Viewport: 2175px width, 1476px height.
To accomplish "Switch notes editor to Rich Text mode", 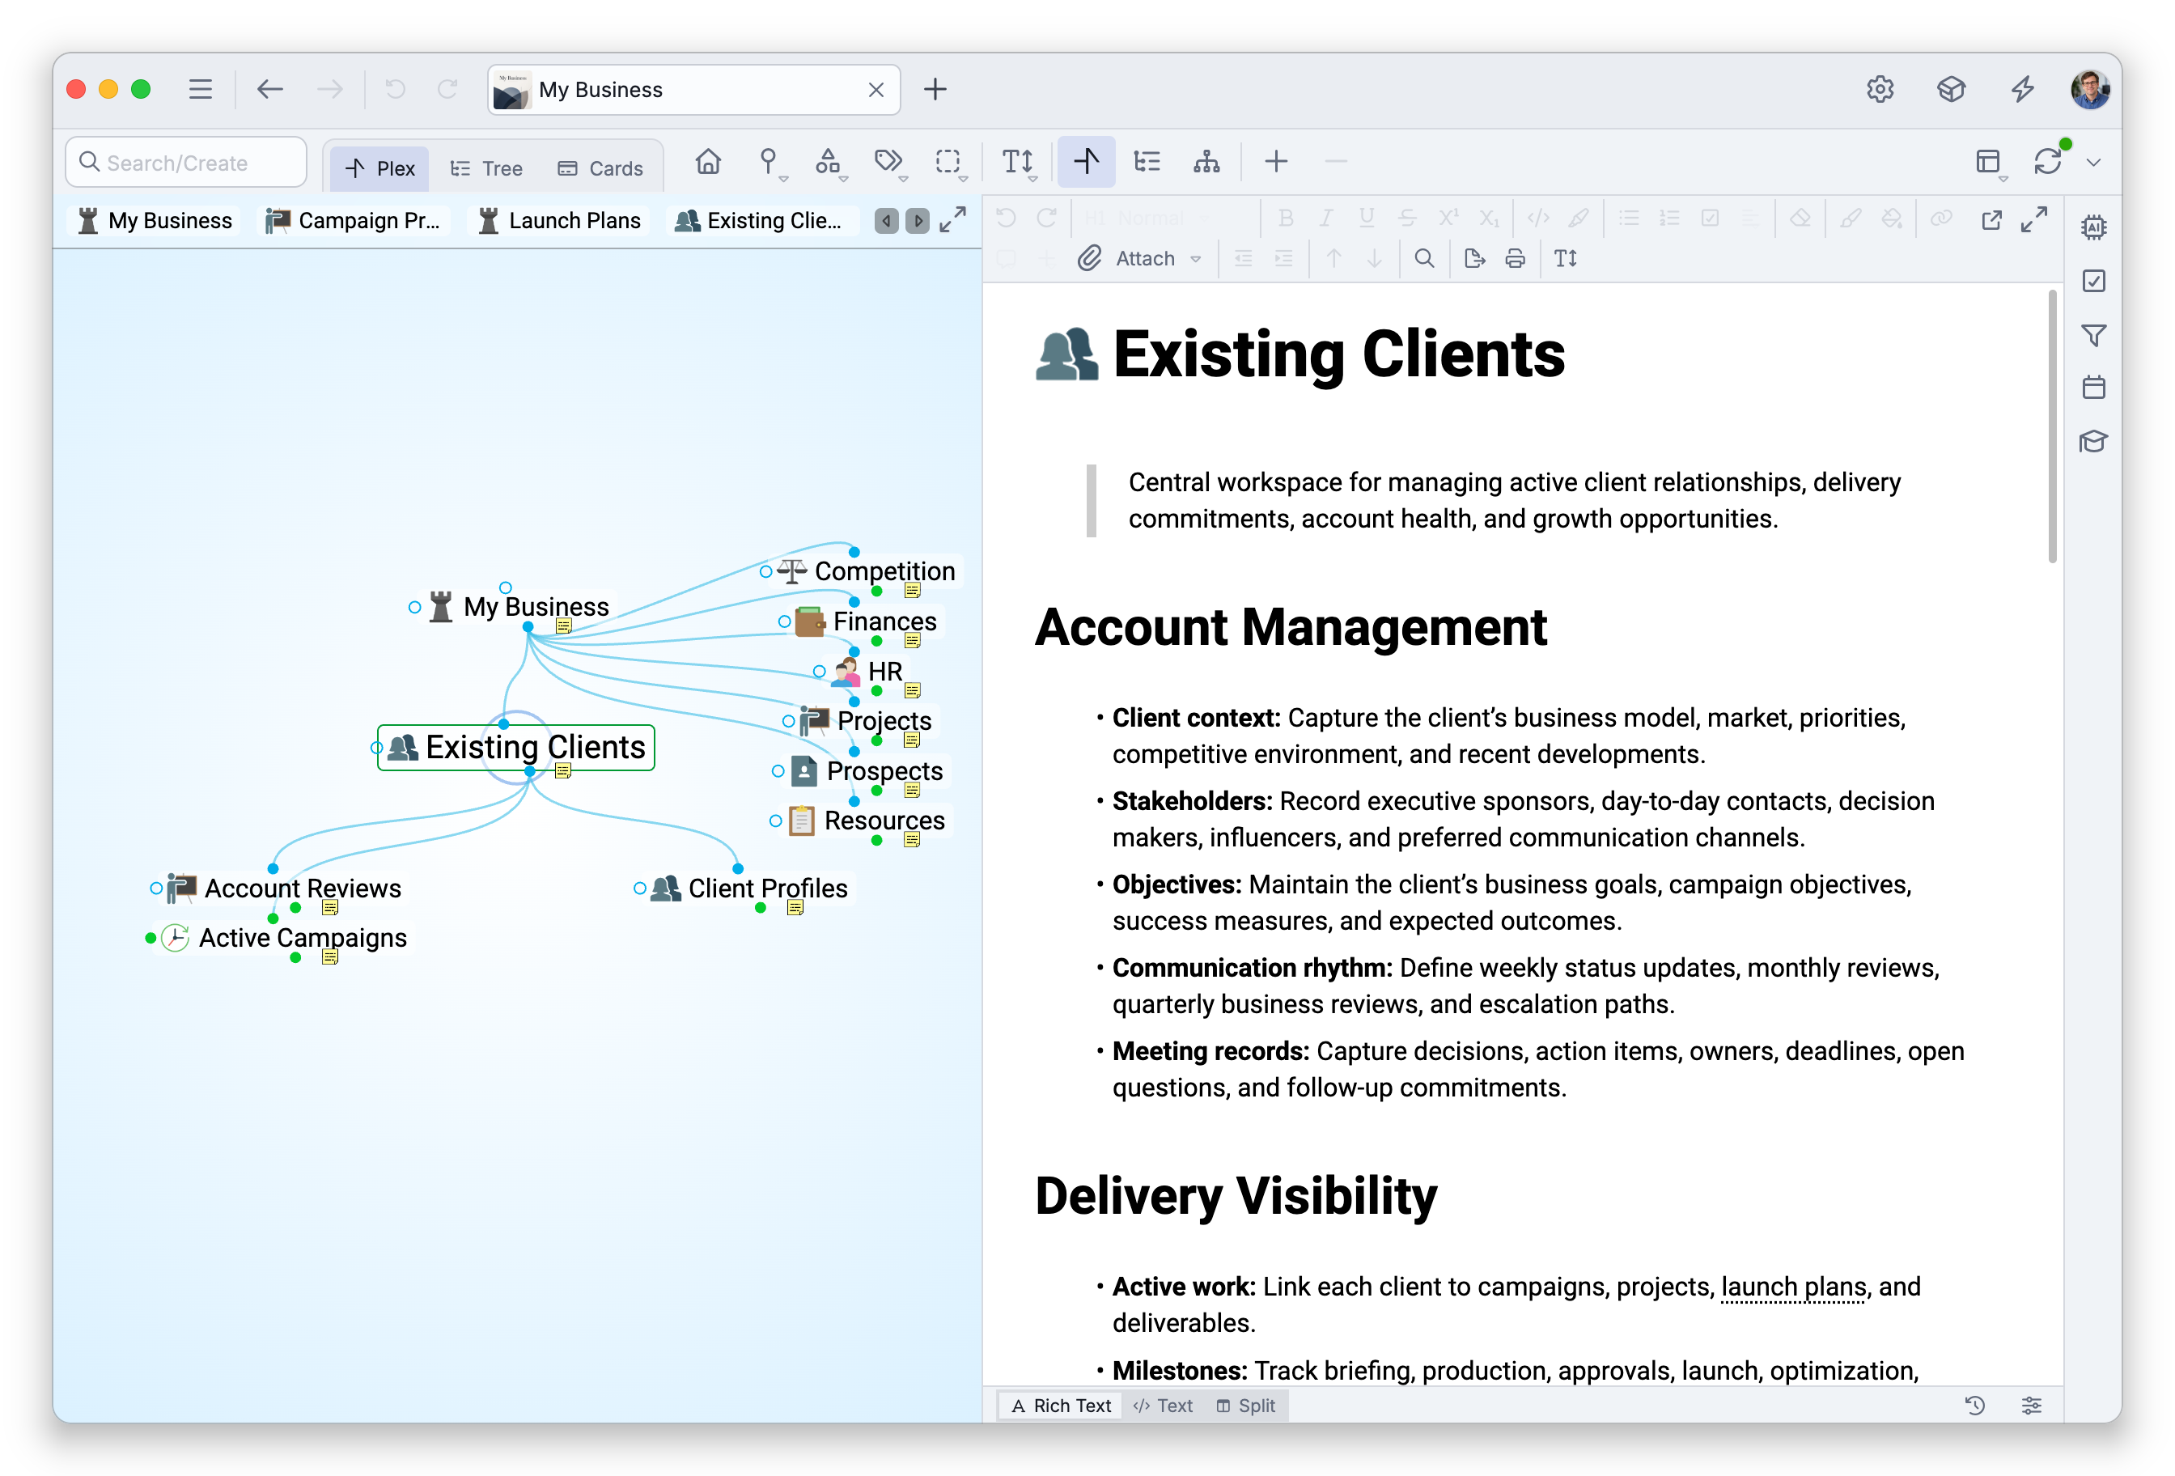I will click(x=1062, y=1405).
